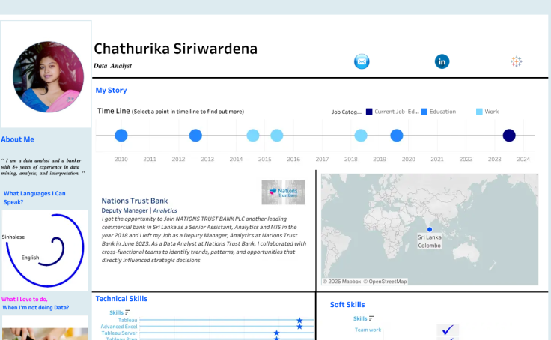Select the late 2012 education timeline point

(195, 136)
